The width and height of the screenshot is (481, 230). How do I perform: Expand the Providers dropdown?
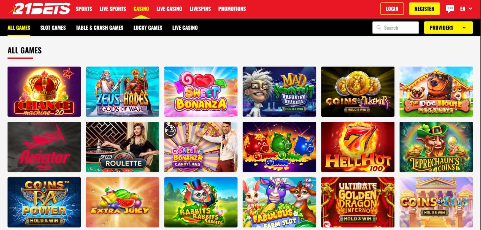click(448, 28)
